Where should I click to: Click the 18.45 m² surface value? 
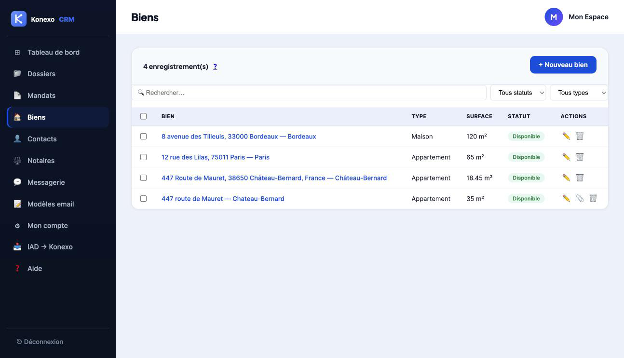tap(479, 178)
